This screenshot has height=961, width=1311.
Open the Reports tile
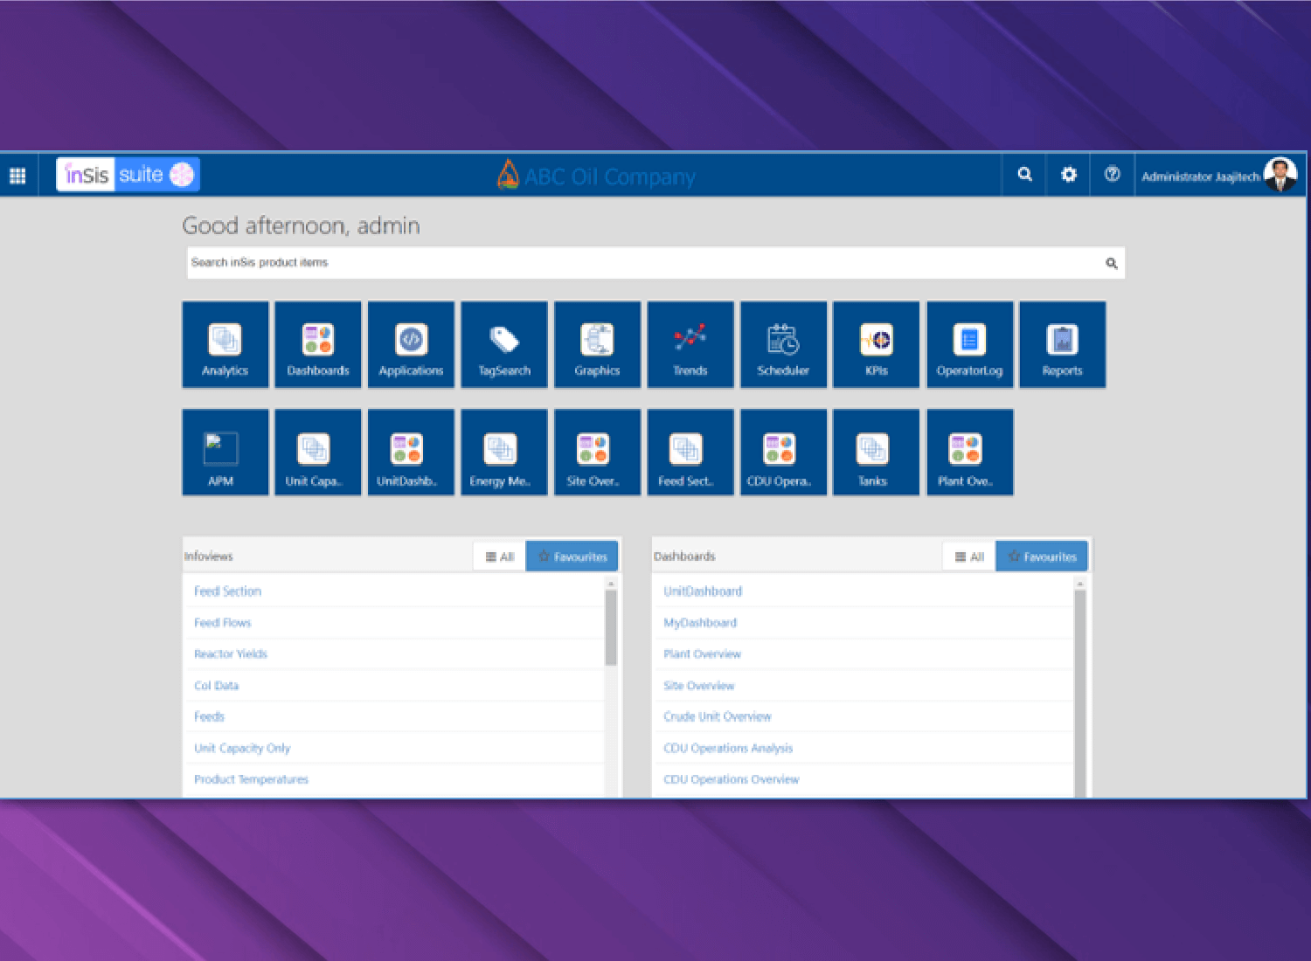1062,345
